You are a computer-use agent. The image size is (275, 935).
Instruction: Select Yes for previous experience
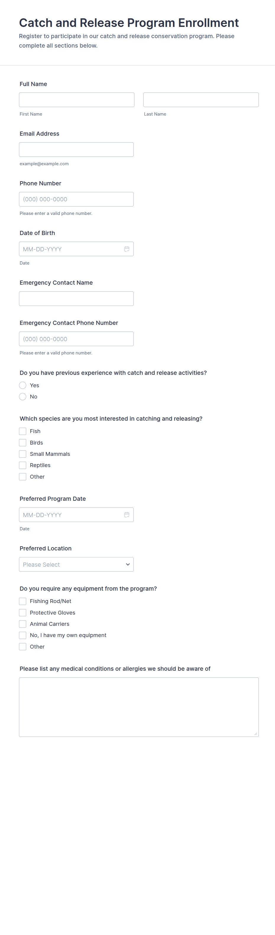click(22, 385)
